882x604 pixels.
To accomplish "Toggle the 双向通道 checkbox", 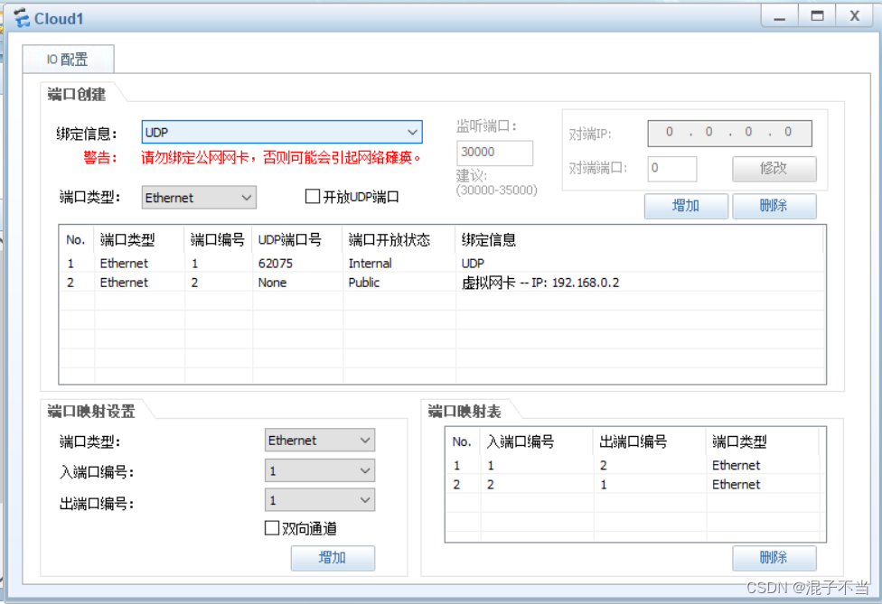I will coord(272,527).
